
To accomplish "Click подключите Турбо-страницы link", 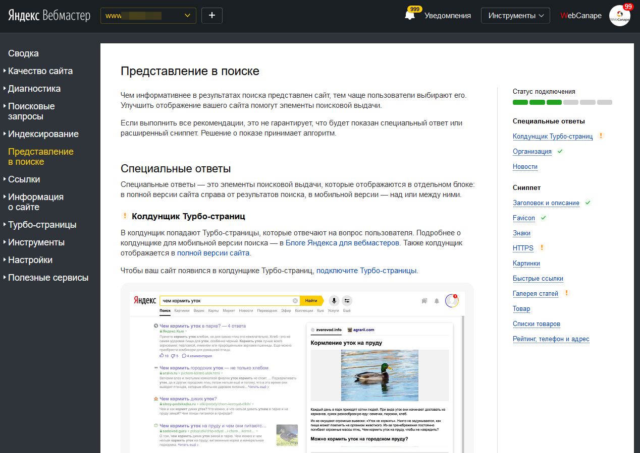I will (x=366, y=271).
